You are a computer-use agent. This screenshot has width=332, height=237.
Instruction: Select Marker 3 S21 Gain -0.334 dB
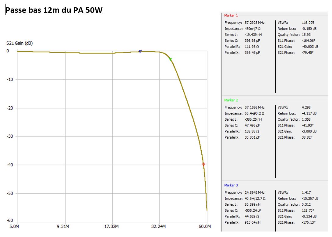309,217
